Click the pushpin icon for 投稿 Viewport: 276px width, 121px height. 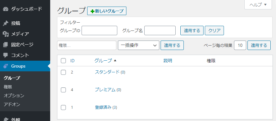point(6,23)
